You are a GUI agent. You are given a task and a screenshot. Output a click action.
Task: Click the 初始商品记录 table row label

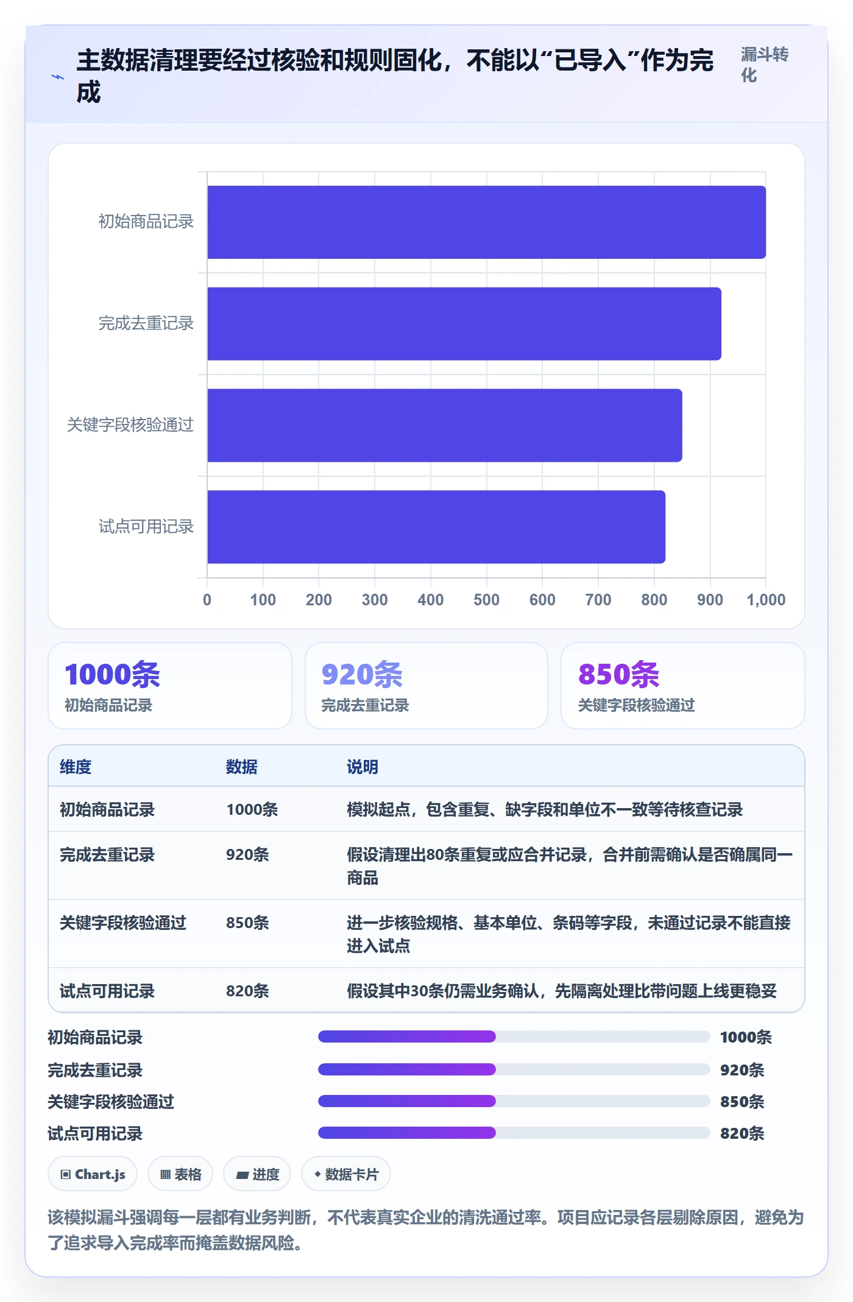[107, 809]
